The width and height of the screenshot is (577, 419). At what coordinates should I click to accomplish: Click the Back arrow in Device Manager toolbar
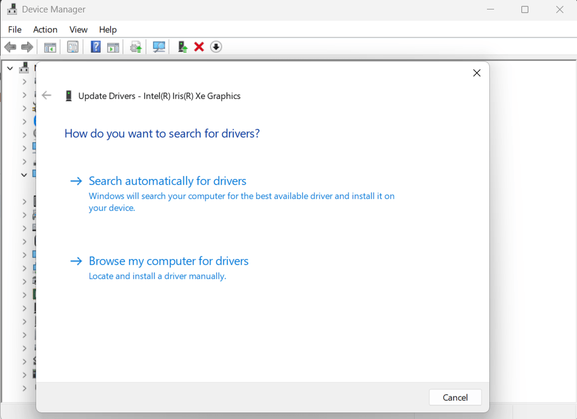(x=10, y=47)
